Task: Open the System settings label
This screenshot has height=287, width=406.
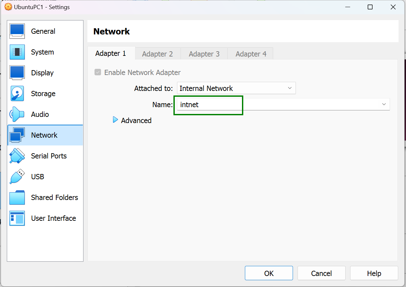Action: click(43, 52)
